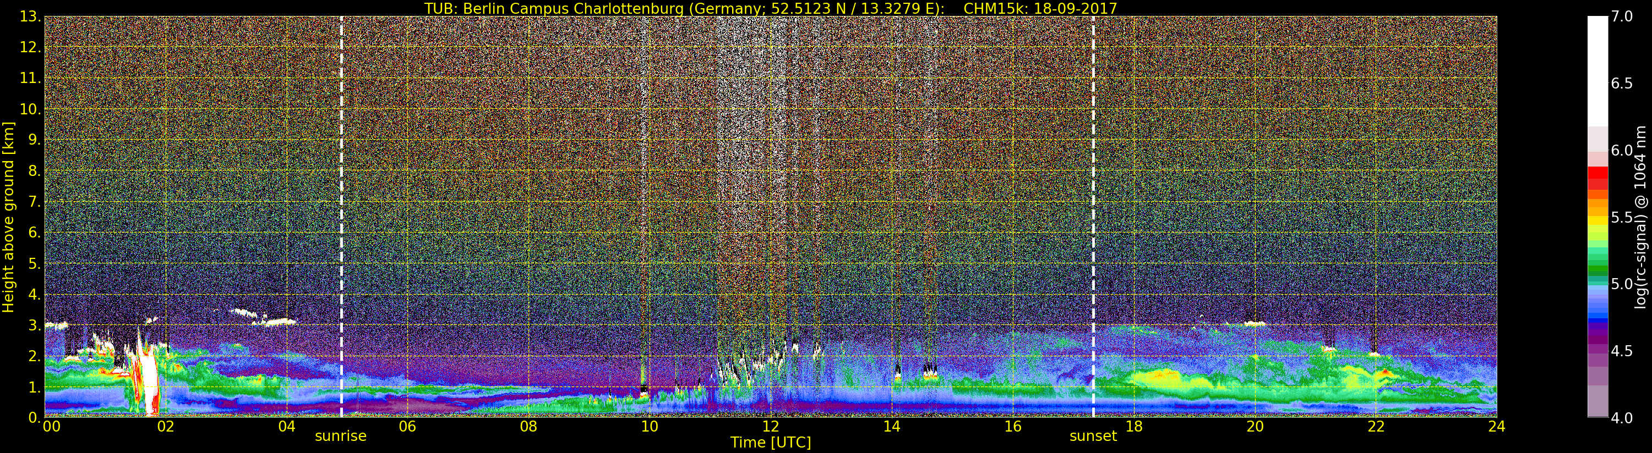1652x453 pixels.
Task: Click the '5.5' colorbar tick label
Action: 1621,217
